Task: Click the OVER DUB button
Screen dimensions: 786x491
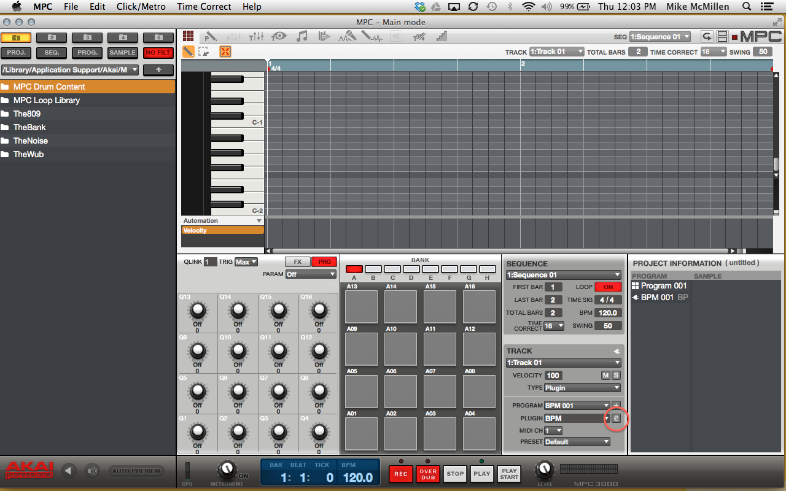Action: pos(428,474)
